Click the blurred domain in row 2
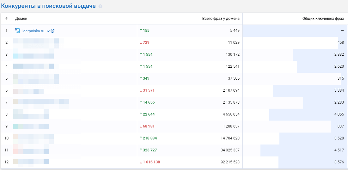 click(39, 43)
